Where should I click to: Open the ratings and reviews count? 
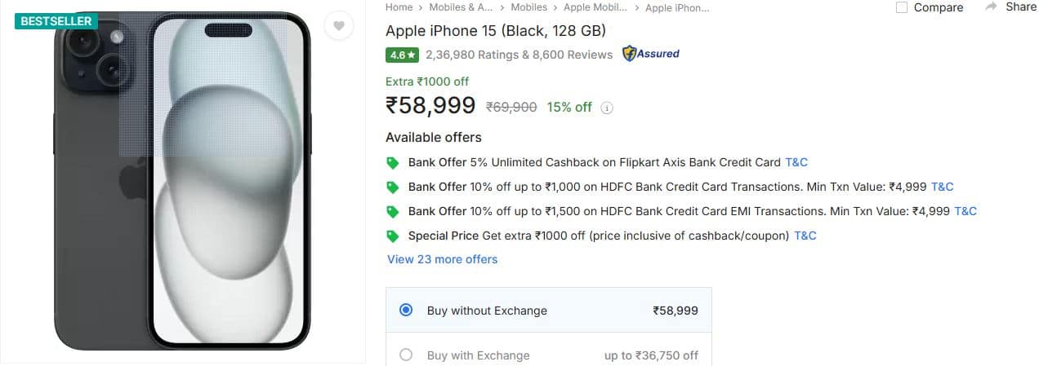[519, 55]
